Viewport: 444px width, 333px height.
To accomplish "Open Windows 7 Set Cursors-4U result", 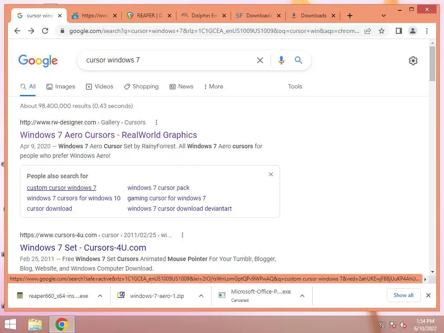I will click(83, 248).
